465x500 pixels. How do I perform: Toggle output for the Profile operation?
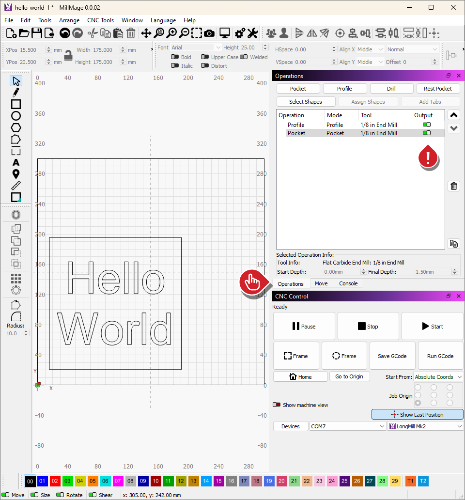tap(427, 125)
